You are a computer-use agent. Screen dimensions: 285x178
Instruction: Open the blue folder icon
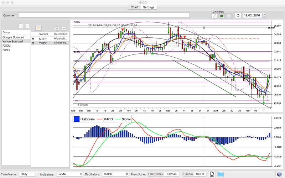pos(221,174)
